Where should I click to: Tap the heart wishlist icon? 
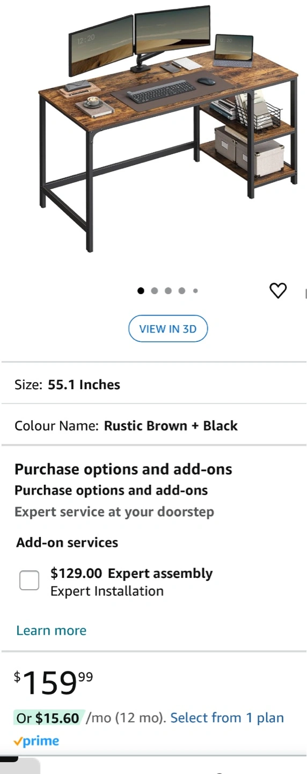pyautogui.click(x=278, y=291)
